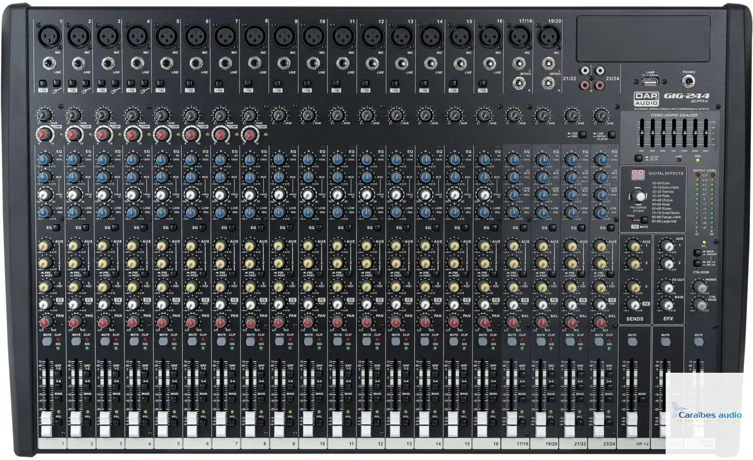Mute channel 5 with its MUTE button
Viewport: 753px width, 460px height.
[163, 341]
